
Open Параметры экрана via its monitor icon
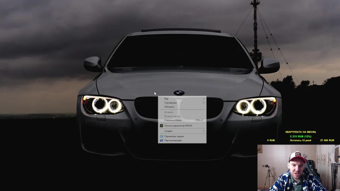161,136
